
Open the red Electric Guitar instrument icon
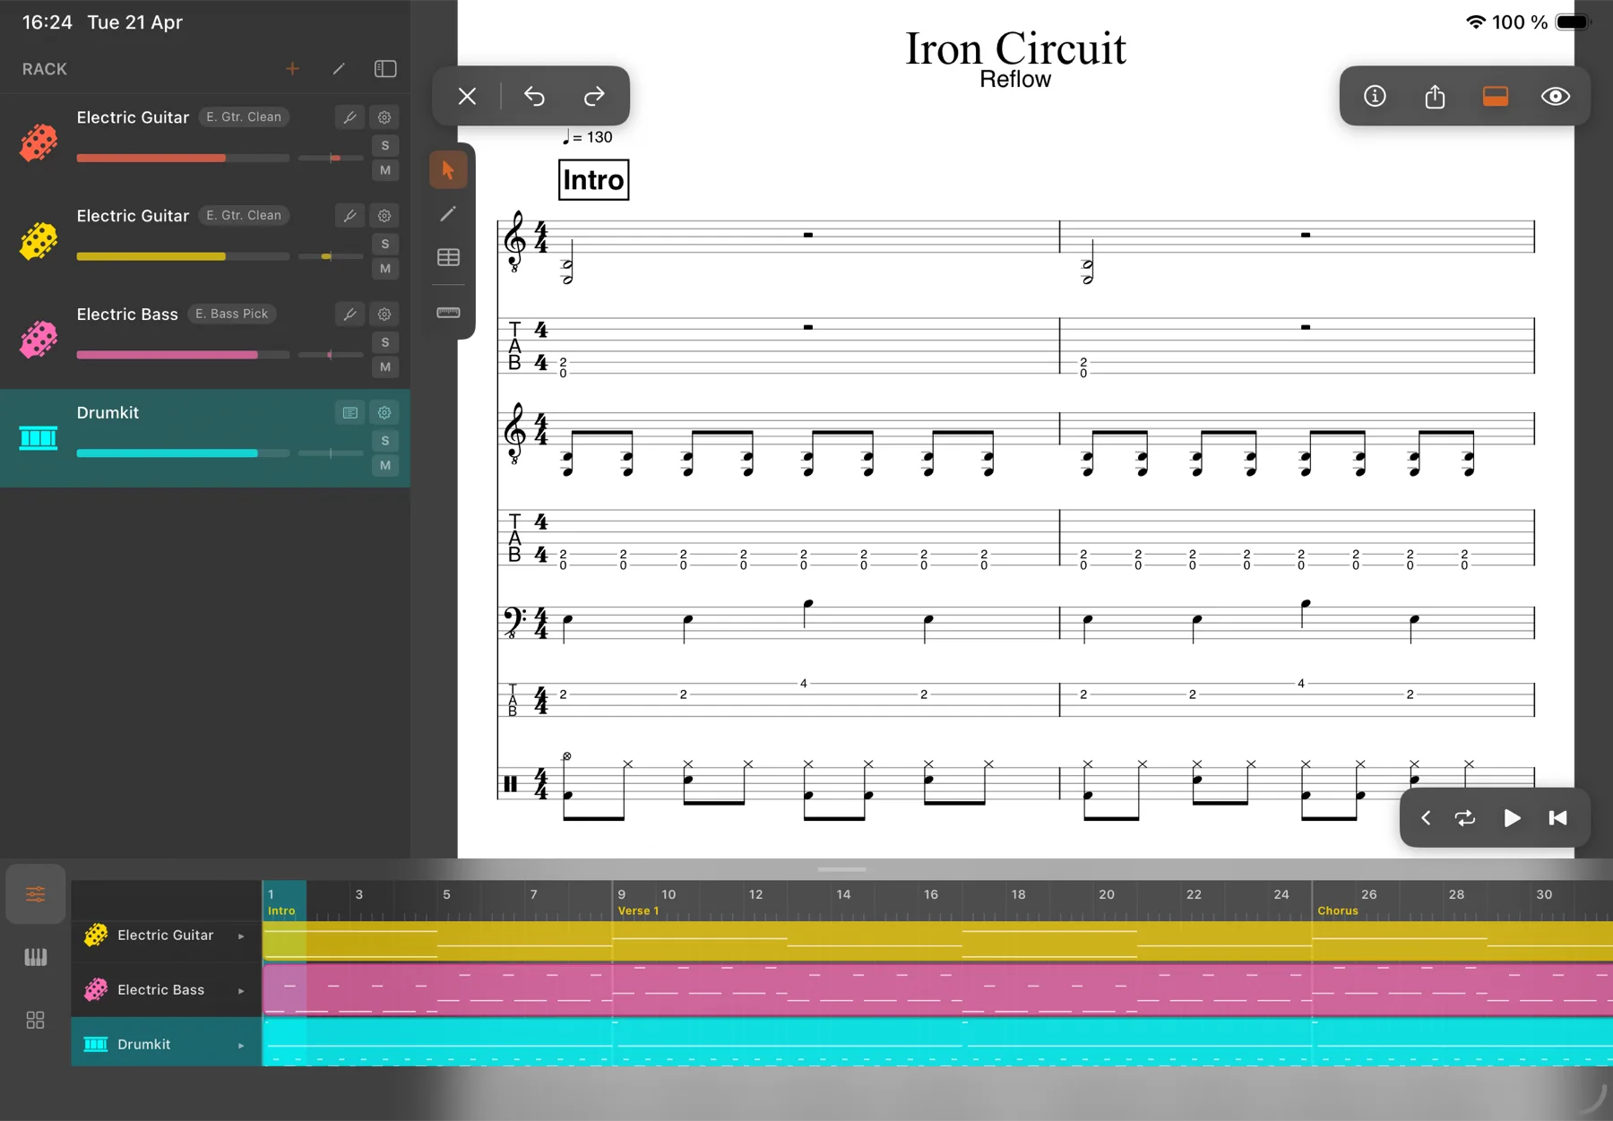[39, 142]
